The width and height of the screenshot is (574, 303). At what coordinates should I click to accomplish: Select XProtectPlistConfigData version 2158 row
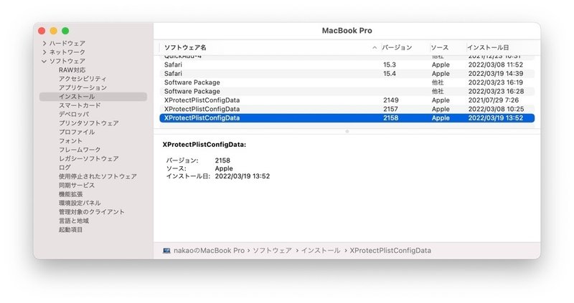[347, 117]
